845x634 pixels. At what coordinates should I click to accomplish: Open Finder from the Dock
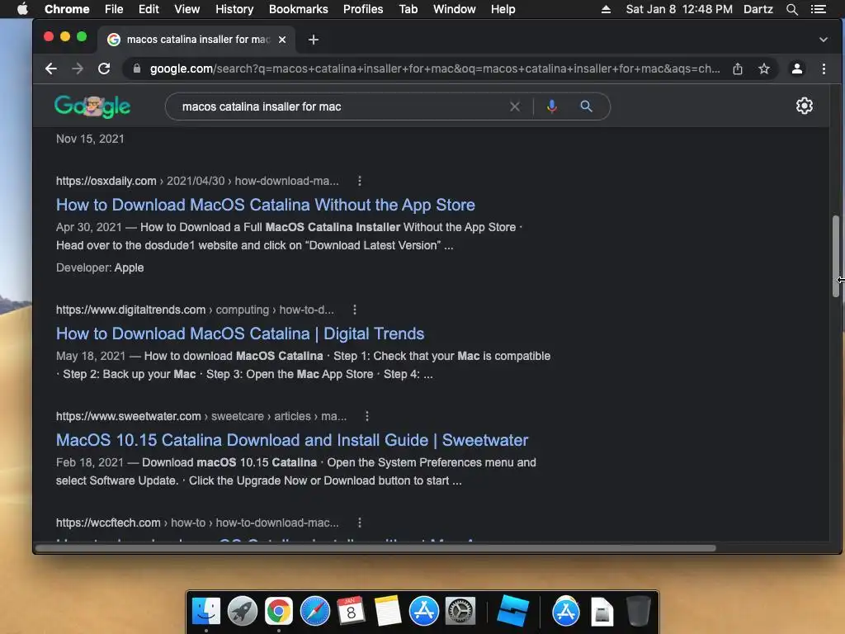(x=205, y=612)
